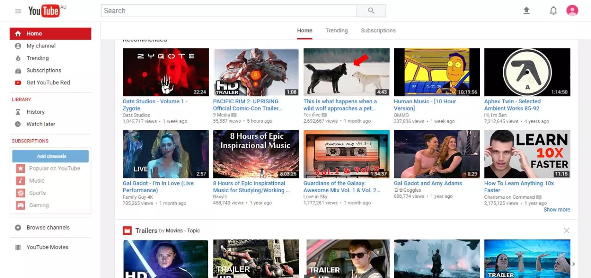Click the Add channels button
The height and width of the screenshot is (278, 591).
(x=51, y=156)
